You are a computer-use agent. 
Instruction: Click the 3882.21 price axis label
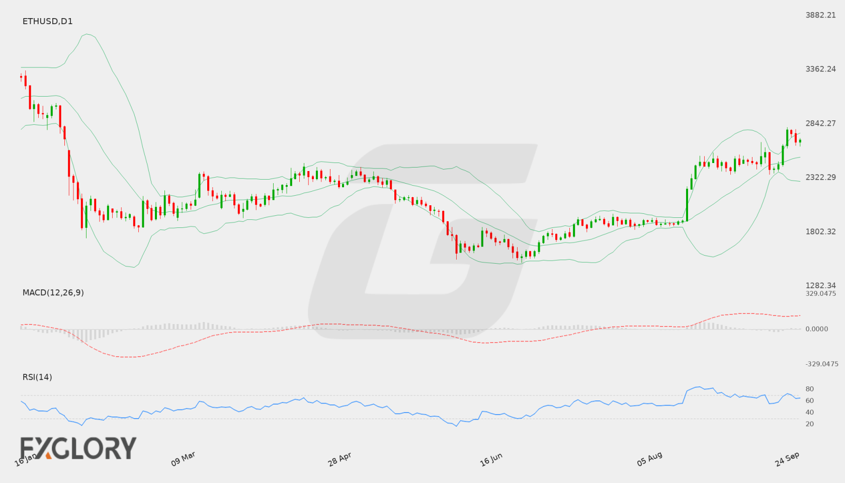pos(821,15)
